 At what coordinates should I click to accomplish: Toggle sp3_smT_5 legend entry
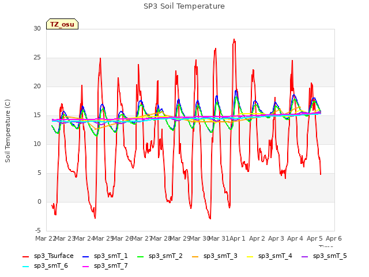324,256
